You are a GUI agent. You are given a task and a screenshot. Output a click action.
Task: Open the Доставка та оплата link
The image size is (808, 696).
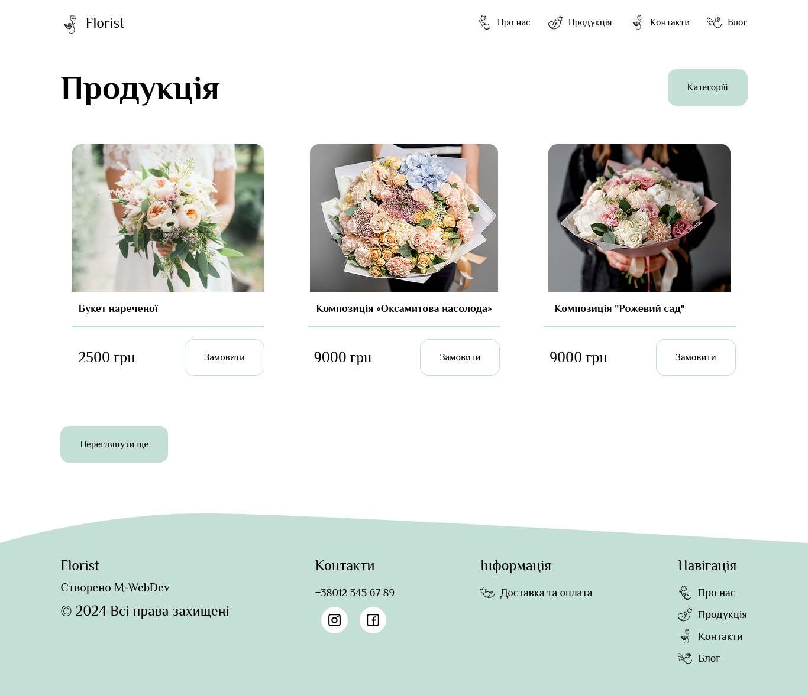(546, 593)
